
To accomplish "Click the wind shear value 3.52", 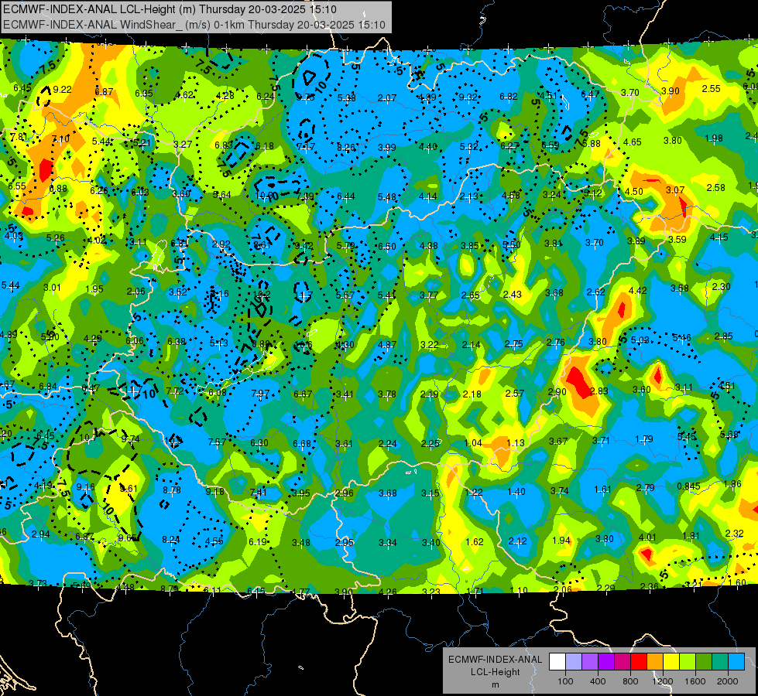I will click(178, 292).
